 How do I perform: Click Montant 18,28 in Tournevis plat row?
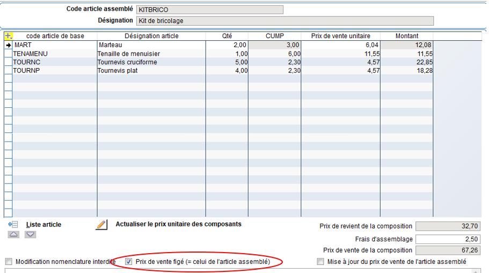(407, 70)
